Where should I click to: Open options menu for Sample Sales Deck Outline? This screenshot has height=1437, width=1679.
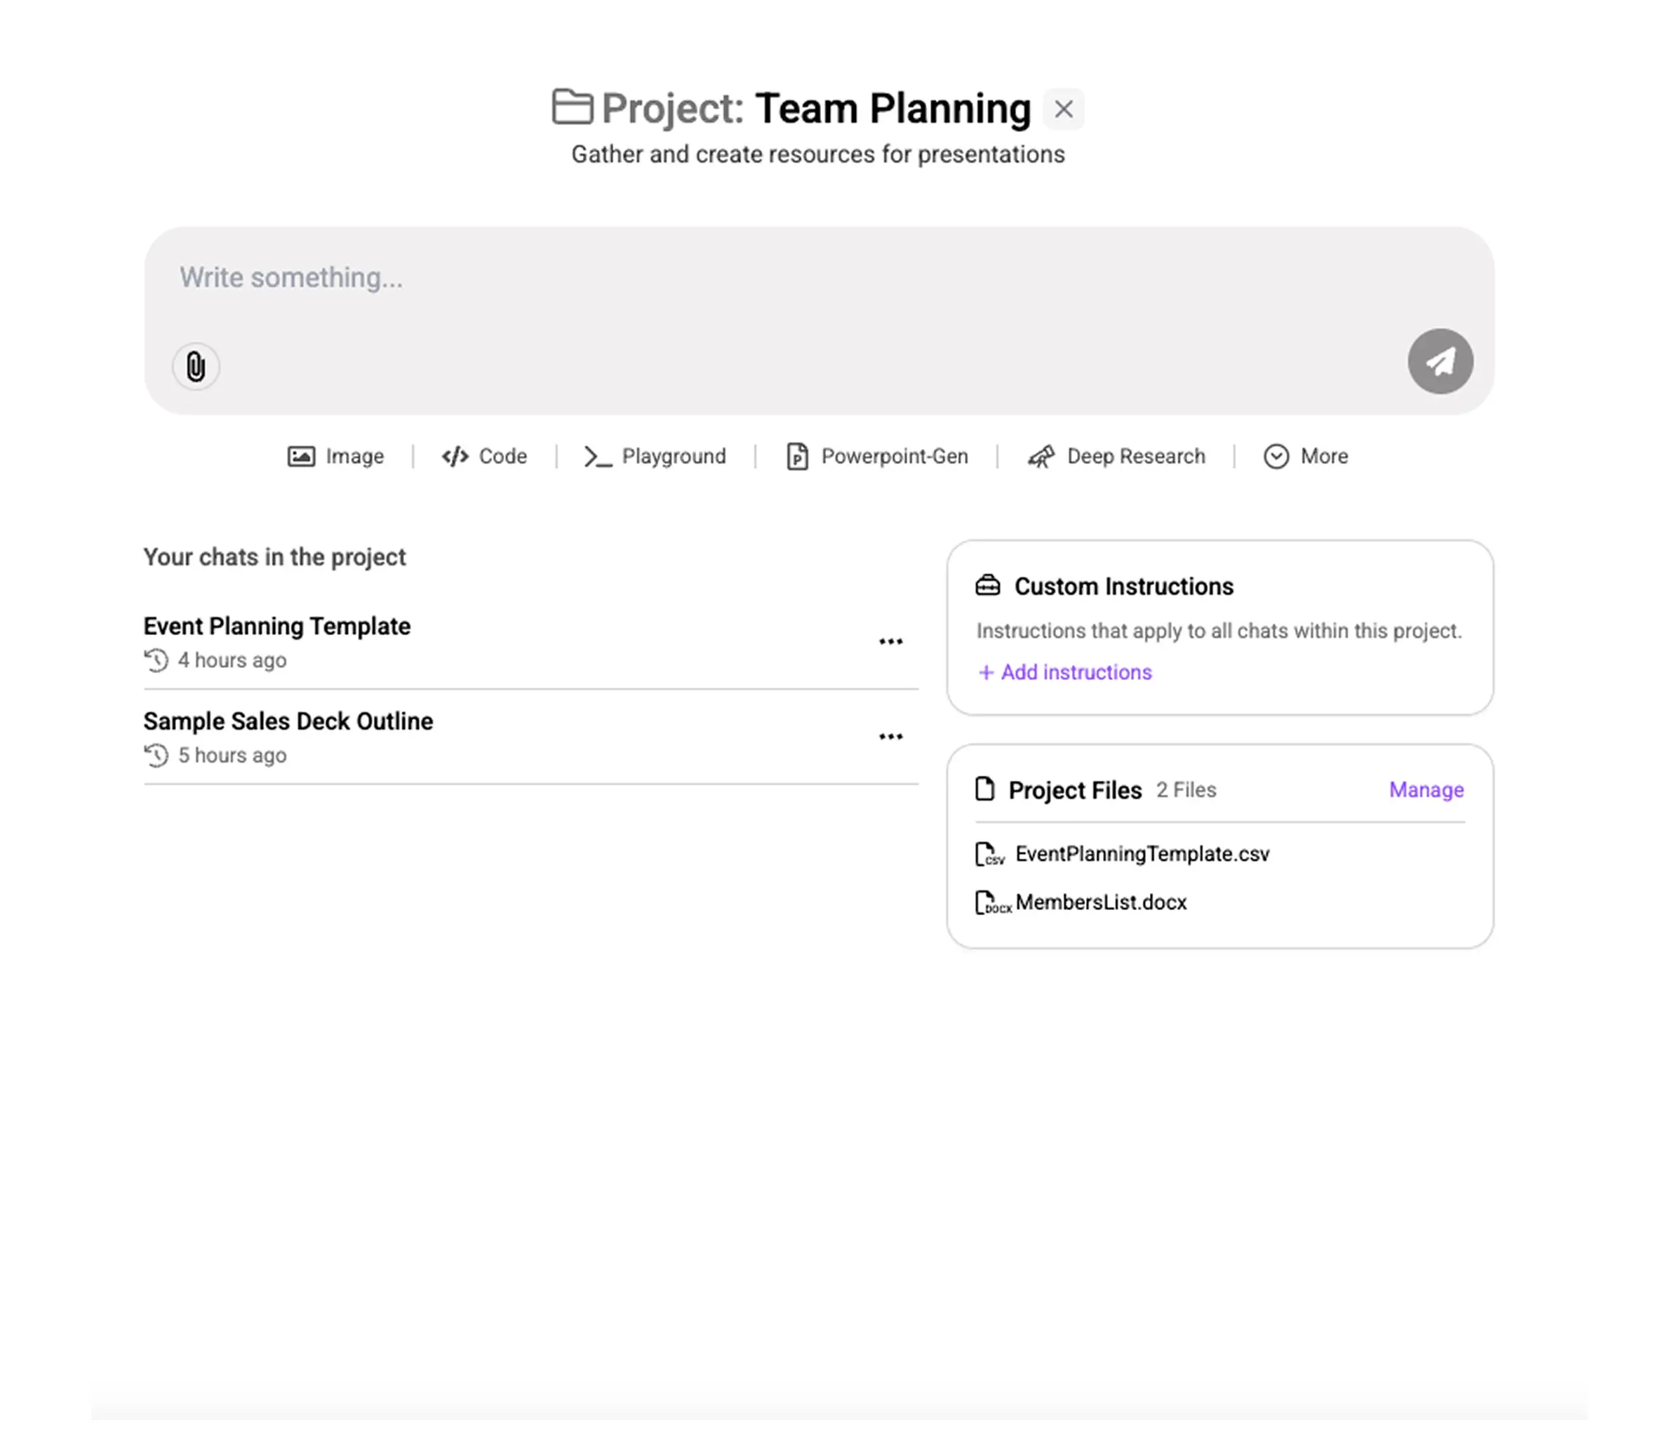[x=890, y=737]
